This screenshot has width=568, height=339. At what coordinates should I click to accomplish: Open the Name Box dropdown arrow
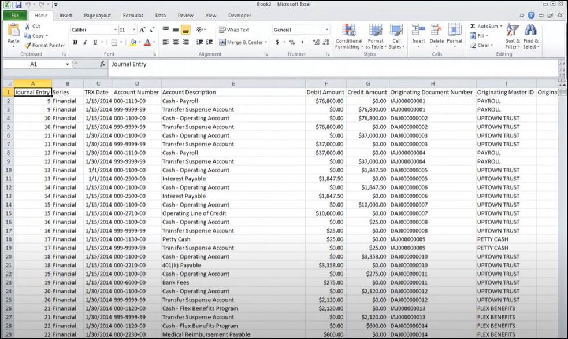(67, 64)
